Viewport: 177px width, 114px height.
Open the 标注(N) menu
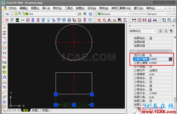[92, 8]
